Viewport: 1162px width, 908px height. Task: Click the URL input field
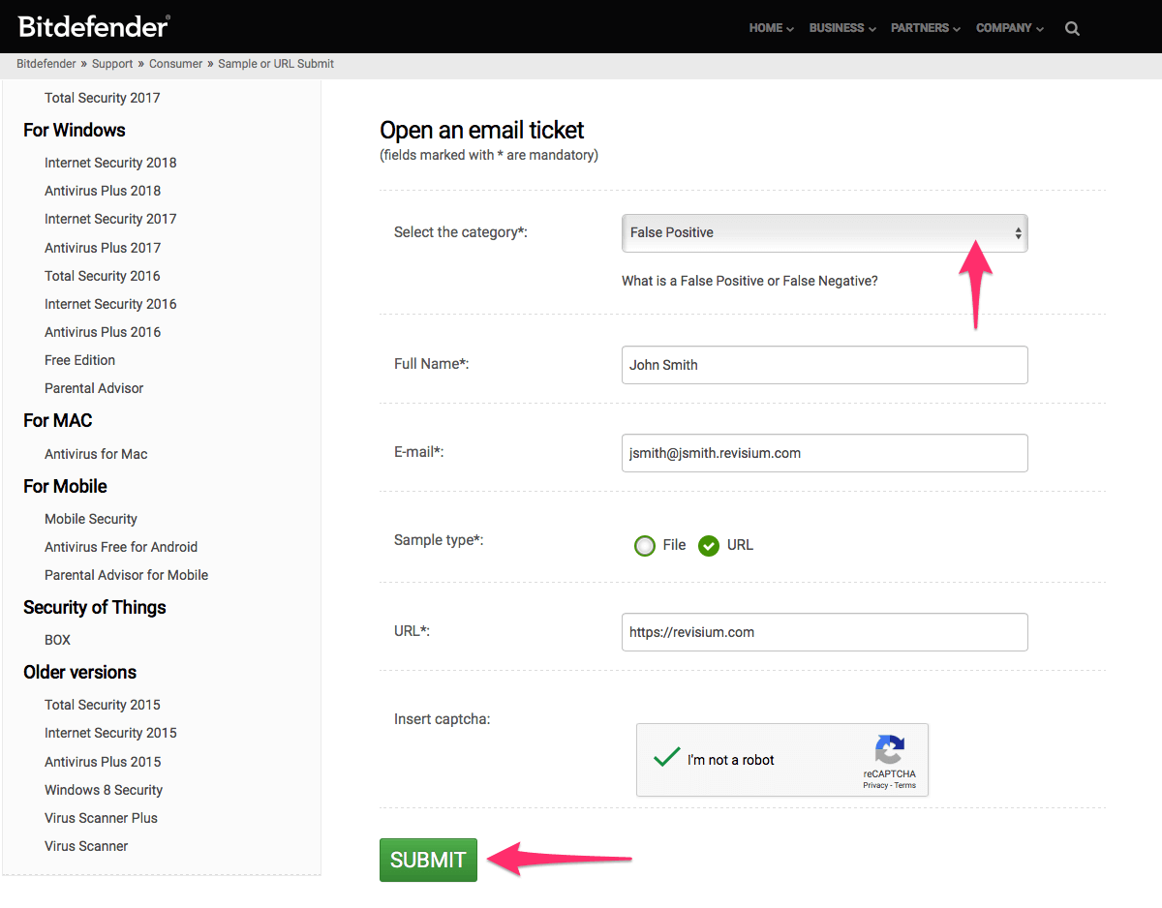coord(824,632)
